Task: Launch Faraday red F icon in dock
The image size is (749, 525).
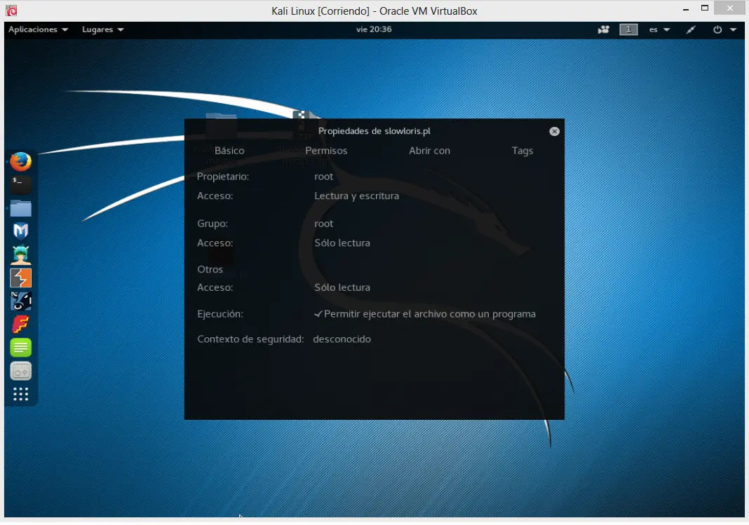Action: point(20,325)
